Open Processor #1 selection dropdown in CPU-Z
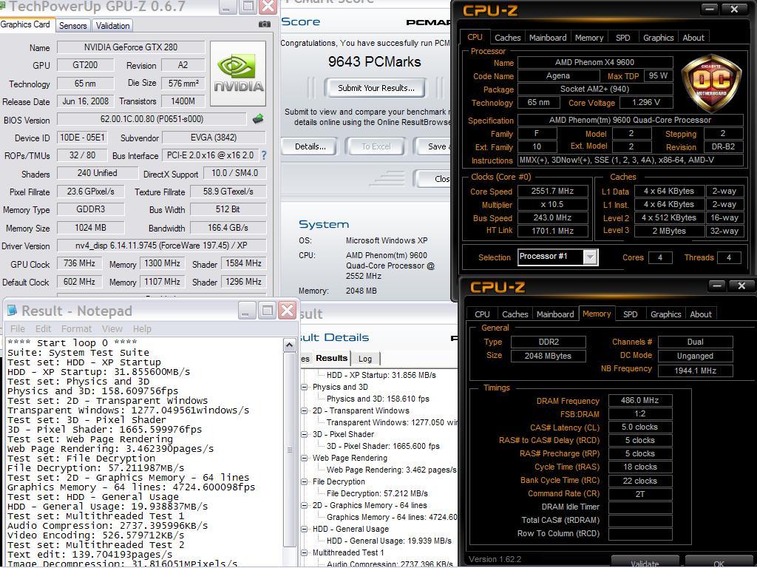 pos(590,257)
